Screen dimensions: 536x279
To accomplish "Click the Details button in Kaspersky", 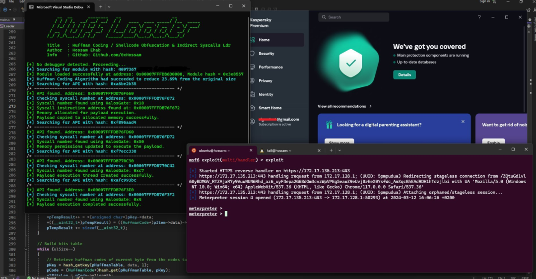I will pos(404,75).
